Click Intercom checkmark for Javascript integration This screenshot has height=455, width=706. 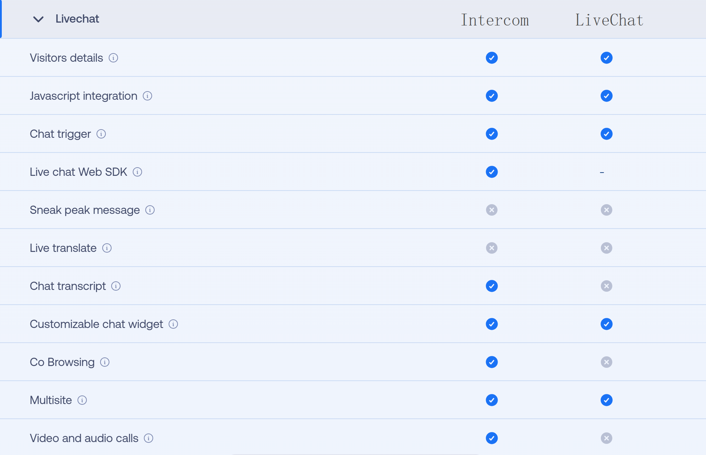[x=492, y=96]
